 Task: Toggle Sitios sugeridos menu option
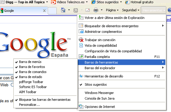[122, 84]
